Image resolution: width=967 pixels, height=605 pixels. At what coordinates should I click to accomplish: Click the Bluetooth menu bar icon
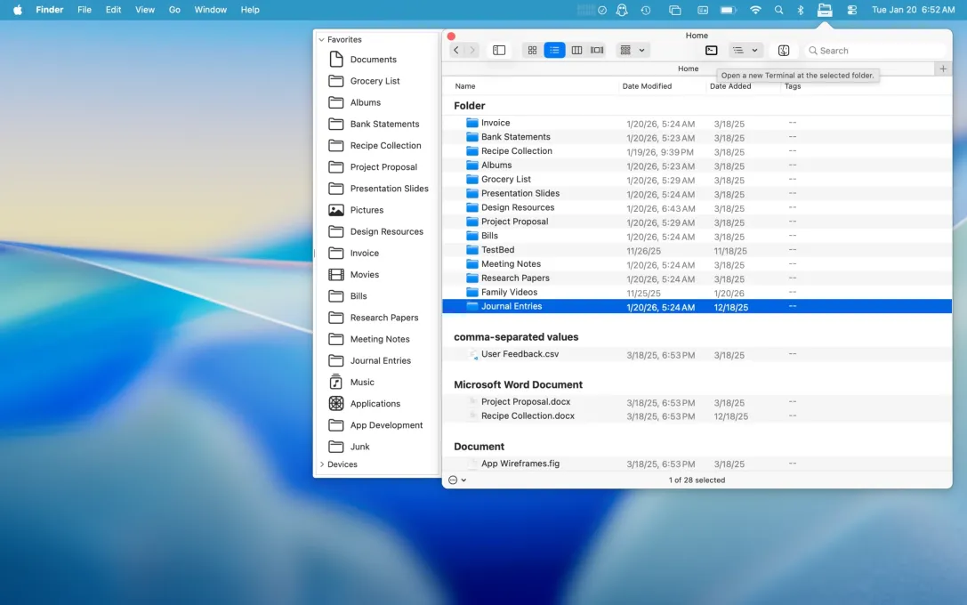(800, 10)
